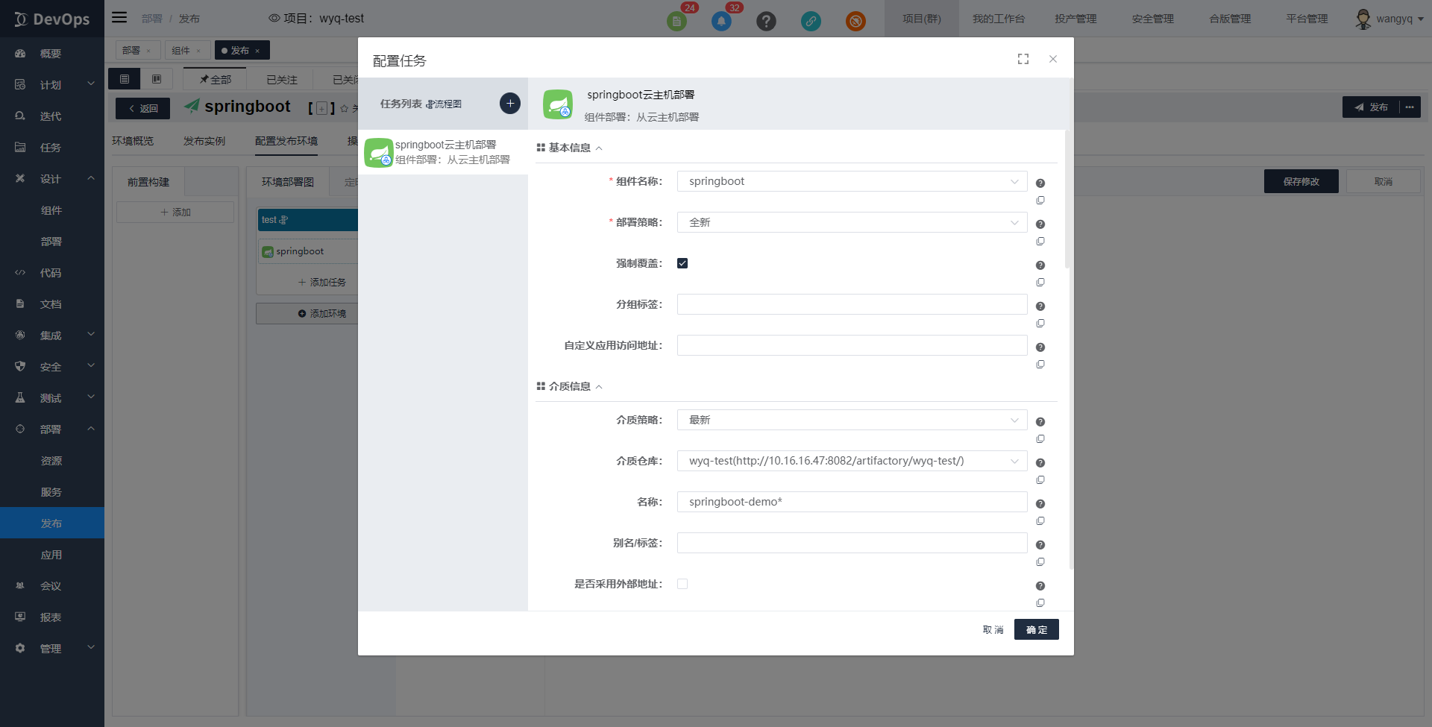Enable the 是否采用外部地址 checkbox

click(682, 584)
